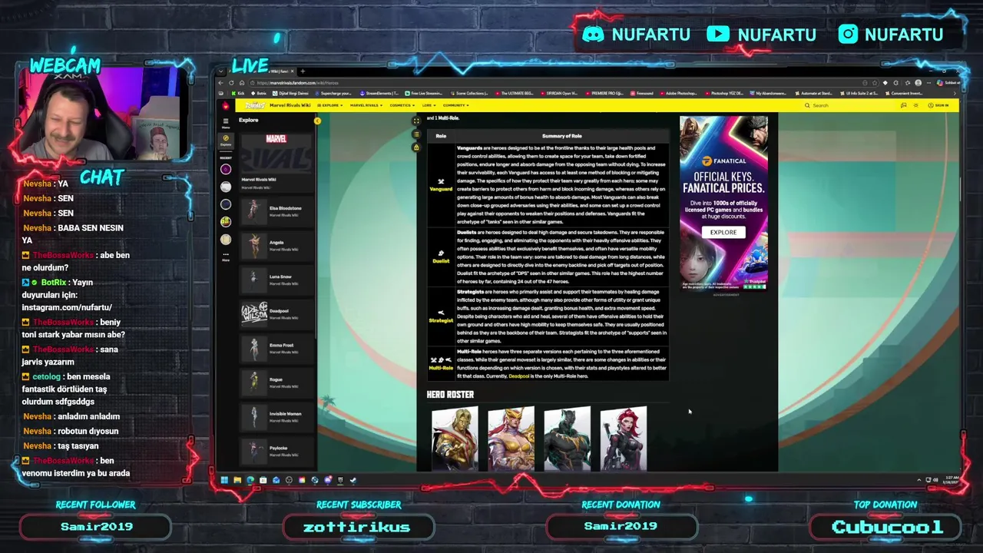Select the red-haired hero in Hero Roster

(x=624, y=438)
